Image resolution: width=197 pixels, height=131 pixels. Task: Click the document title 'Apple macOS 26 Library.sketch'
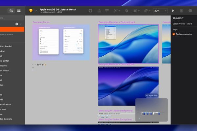[x=58, y=9]
